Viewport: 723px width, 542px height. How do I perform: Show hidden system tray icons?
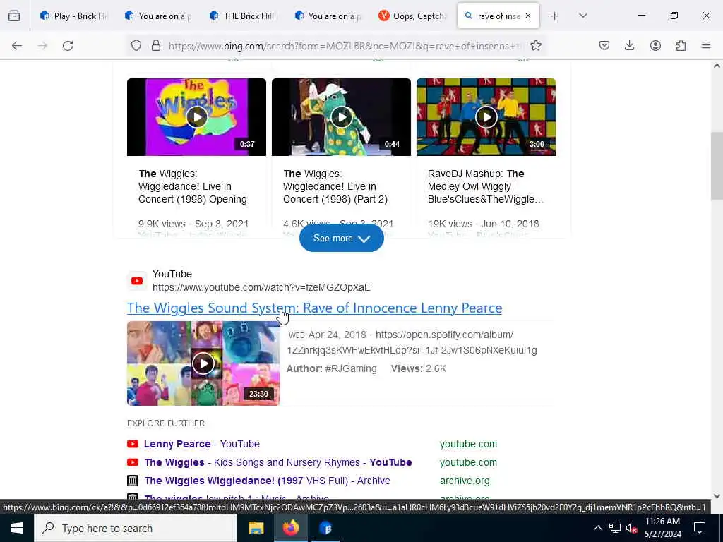click(x=597, y=528)
